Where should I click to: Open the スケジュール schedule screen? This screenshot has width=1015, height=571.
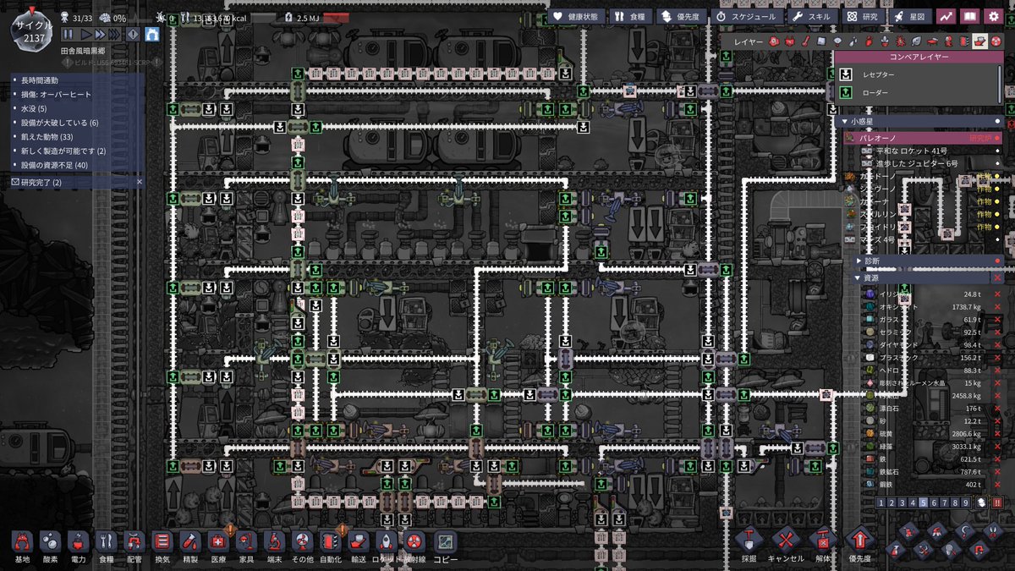click(747, 16)
